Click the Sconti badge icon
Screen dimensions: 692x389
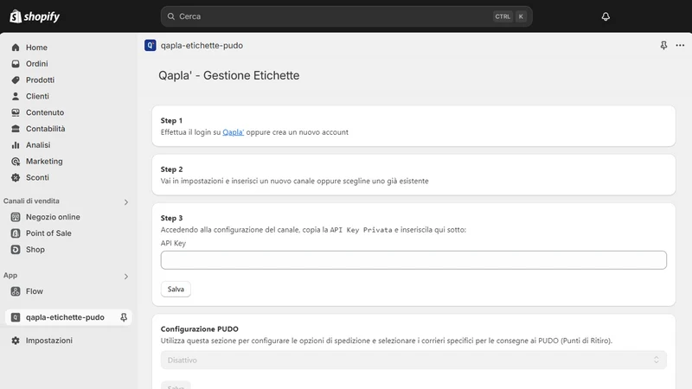16,177
